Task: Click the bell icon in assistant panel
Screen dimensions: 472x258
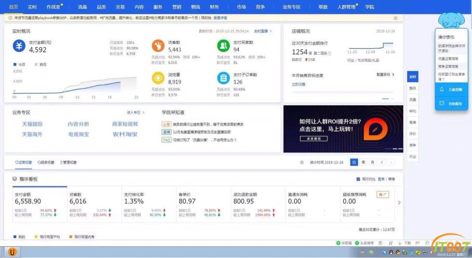Action: tap(442, 89)
